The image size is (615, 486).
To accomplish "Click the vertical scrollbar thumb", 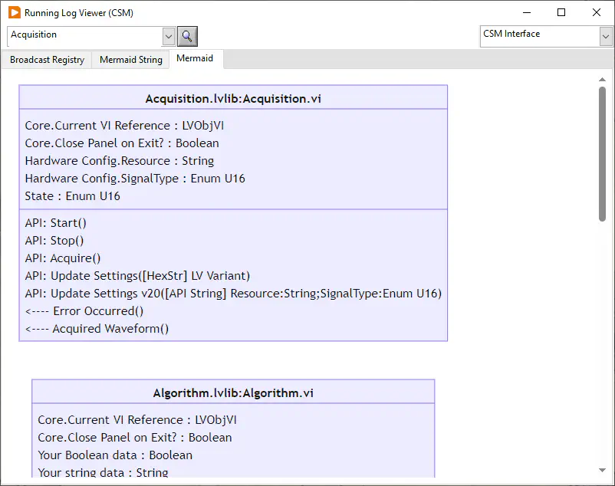I will coord(602,153).
